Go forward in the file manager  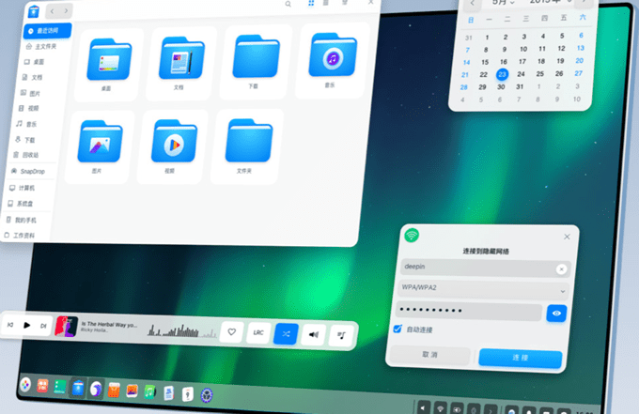66,11
